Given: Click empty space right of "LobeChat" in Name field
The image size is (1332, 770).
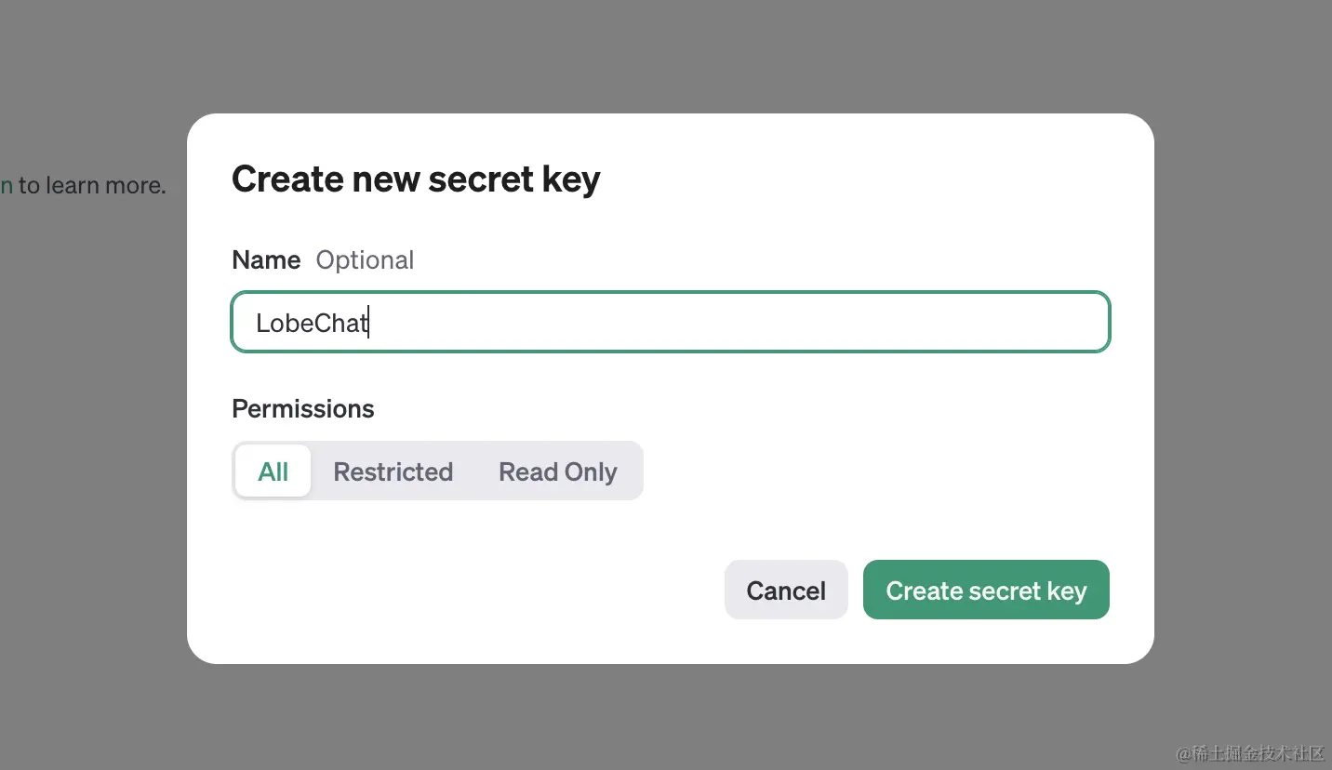Looking at the screenshot, I should point(744,323).
